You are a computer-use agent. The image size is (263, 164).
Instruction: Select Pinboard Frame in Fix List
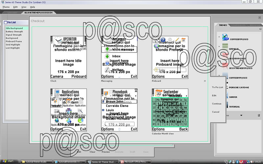[14, 41]
